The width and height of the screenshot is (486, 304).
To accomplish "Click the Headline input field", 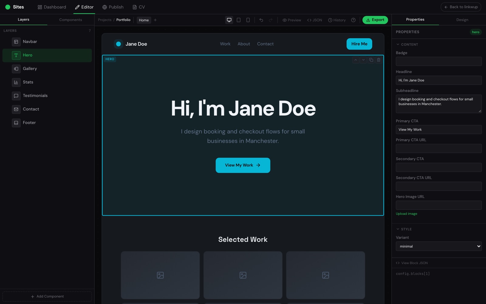I will click(x=439, y=80).
